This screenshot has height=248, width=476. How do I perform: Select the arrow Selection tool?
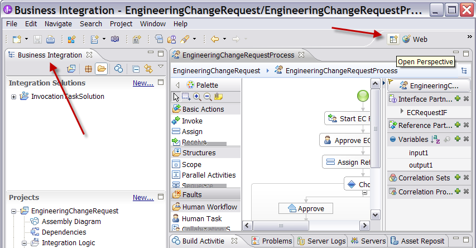[x=176, y=97]
